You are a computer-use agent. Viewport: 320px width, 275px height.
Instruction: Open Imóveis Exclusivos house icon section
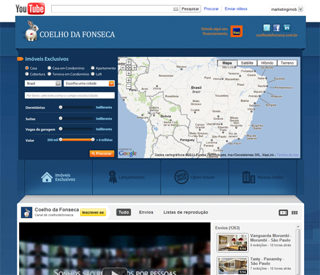[47, 177]
